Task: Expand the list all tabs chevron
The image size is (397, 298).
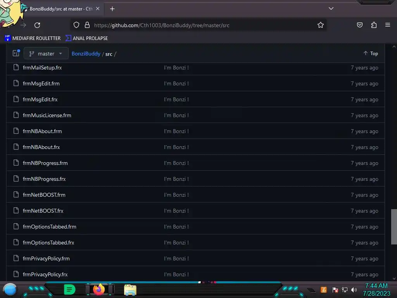Action: [331, 9]
